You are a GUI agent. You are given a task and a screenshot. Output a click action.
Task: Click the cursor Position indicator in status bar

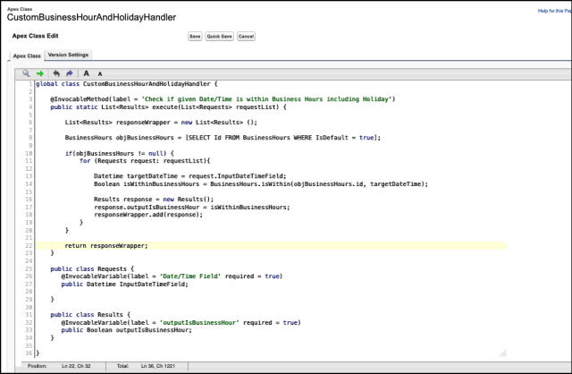pos(55,366)
